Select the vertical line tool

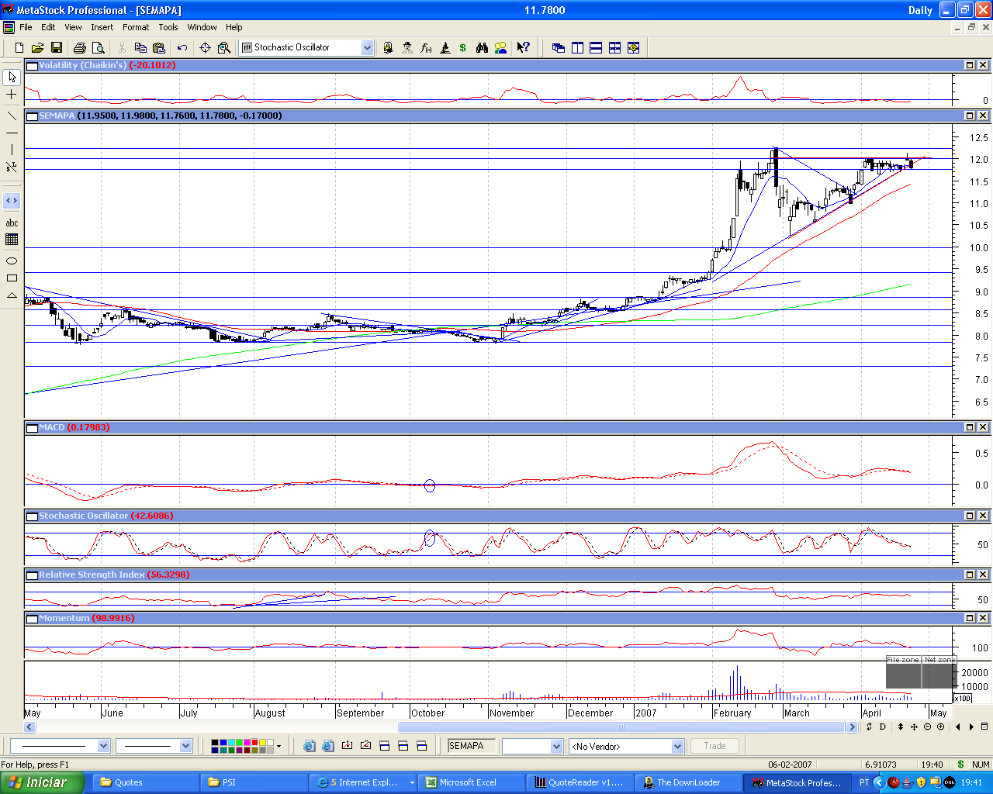(12, 150)
